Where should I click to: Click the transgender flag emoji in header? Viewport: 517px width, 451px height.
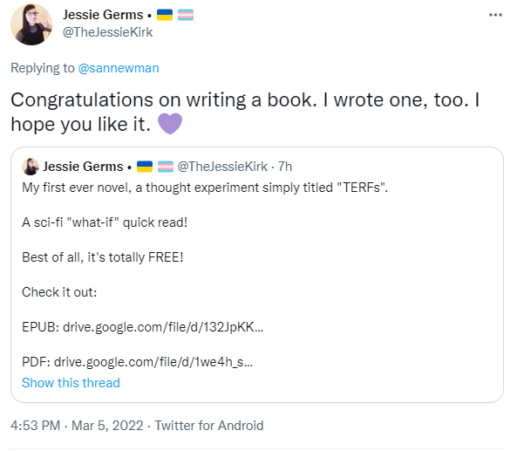click(x=186, y=15)
